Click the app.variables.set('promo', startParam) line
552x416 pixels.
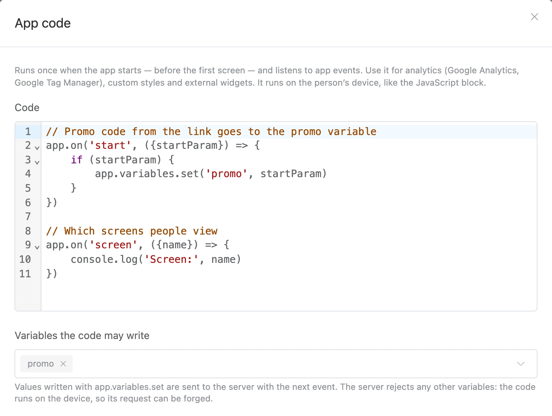[211, 174]
